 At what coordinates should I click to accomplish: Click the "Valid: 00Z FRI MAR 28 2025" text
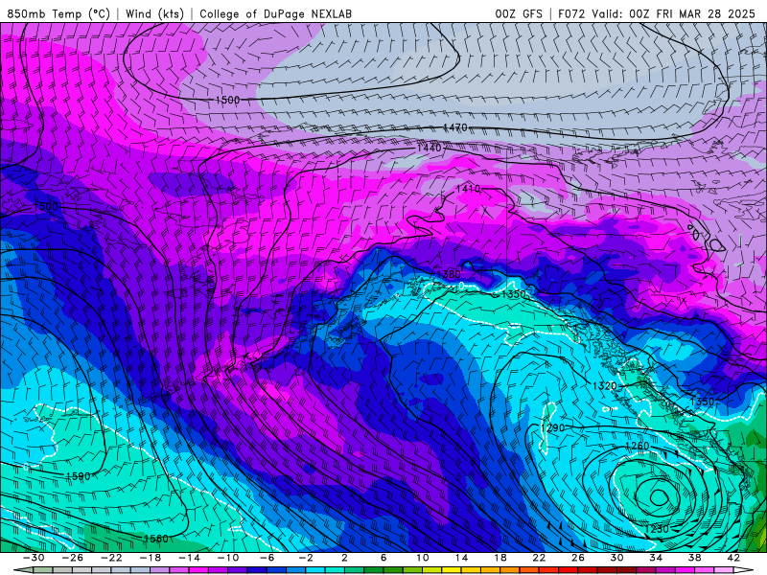coord(673,13)
